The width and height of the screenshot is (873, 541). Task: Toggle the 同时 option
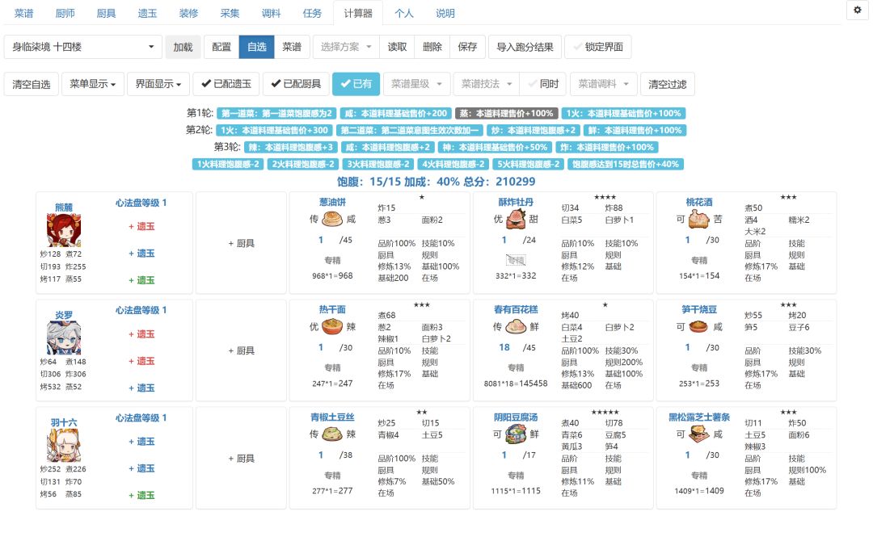pyautogui.click(x=543, y=84)
